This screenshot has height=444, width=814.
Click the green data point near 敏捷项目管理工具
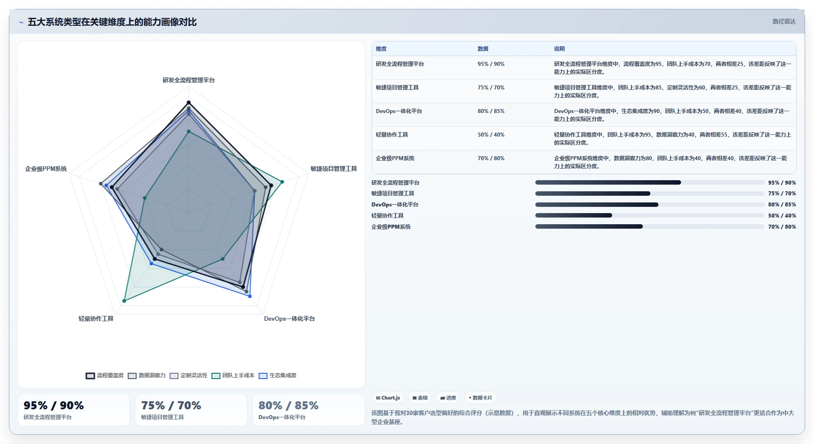click(x=282, y=182)
